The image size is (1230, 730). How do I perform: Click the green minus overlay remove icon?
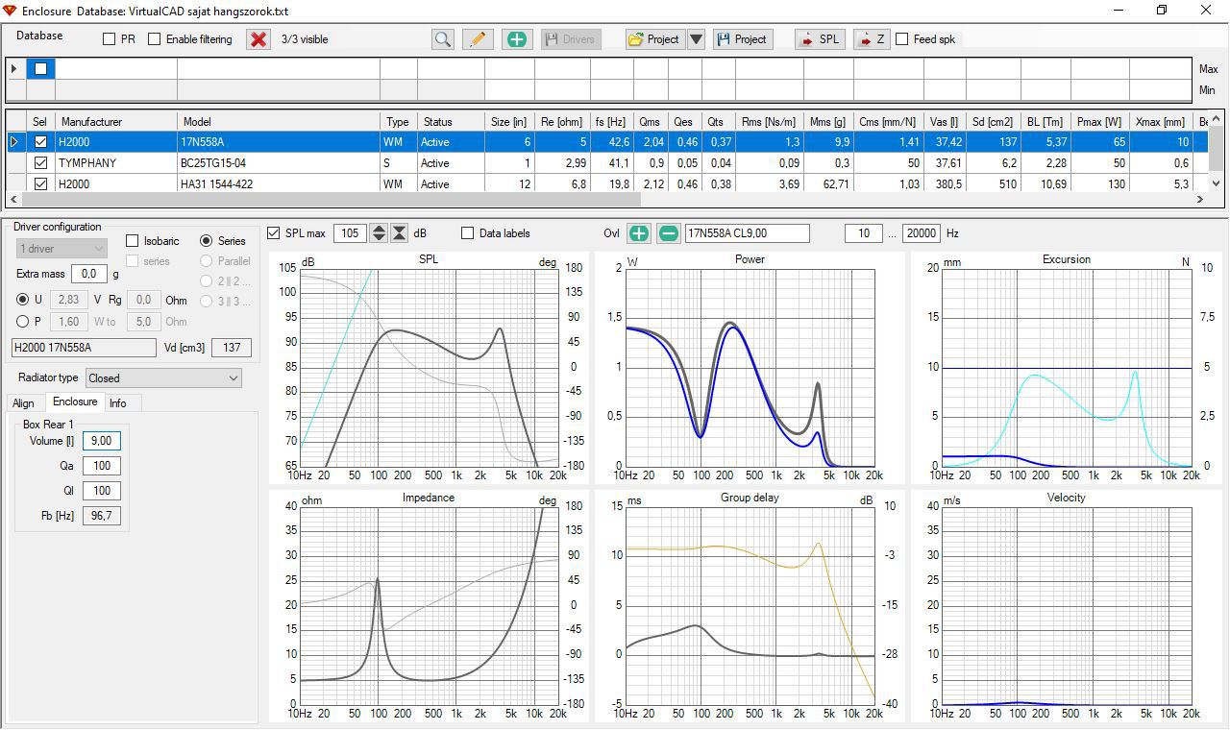[669, 233]
